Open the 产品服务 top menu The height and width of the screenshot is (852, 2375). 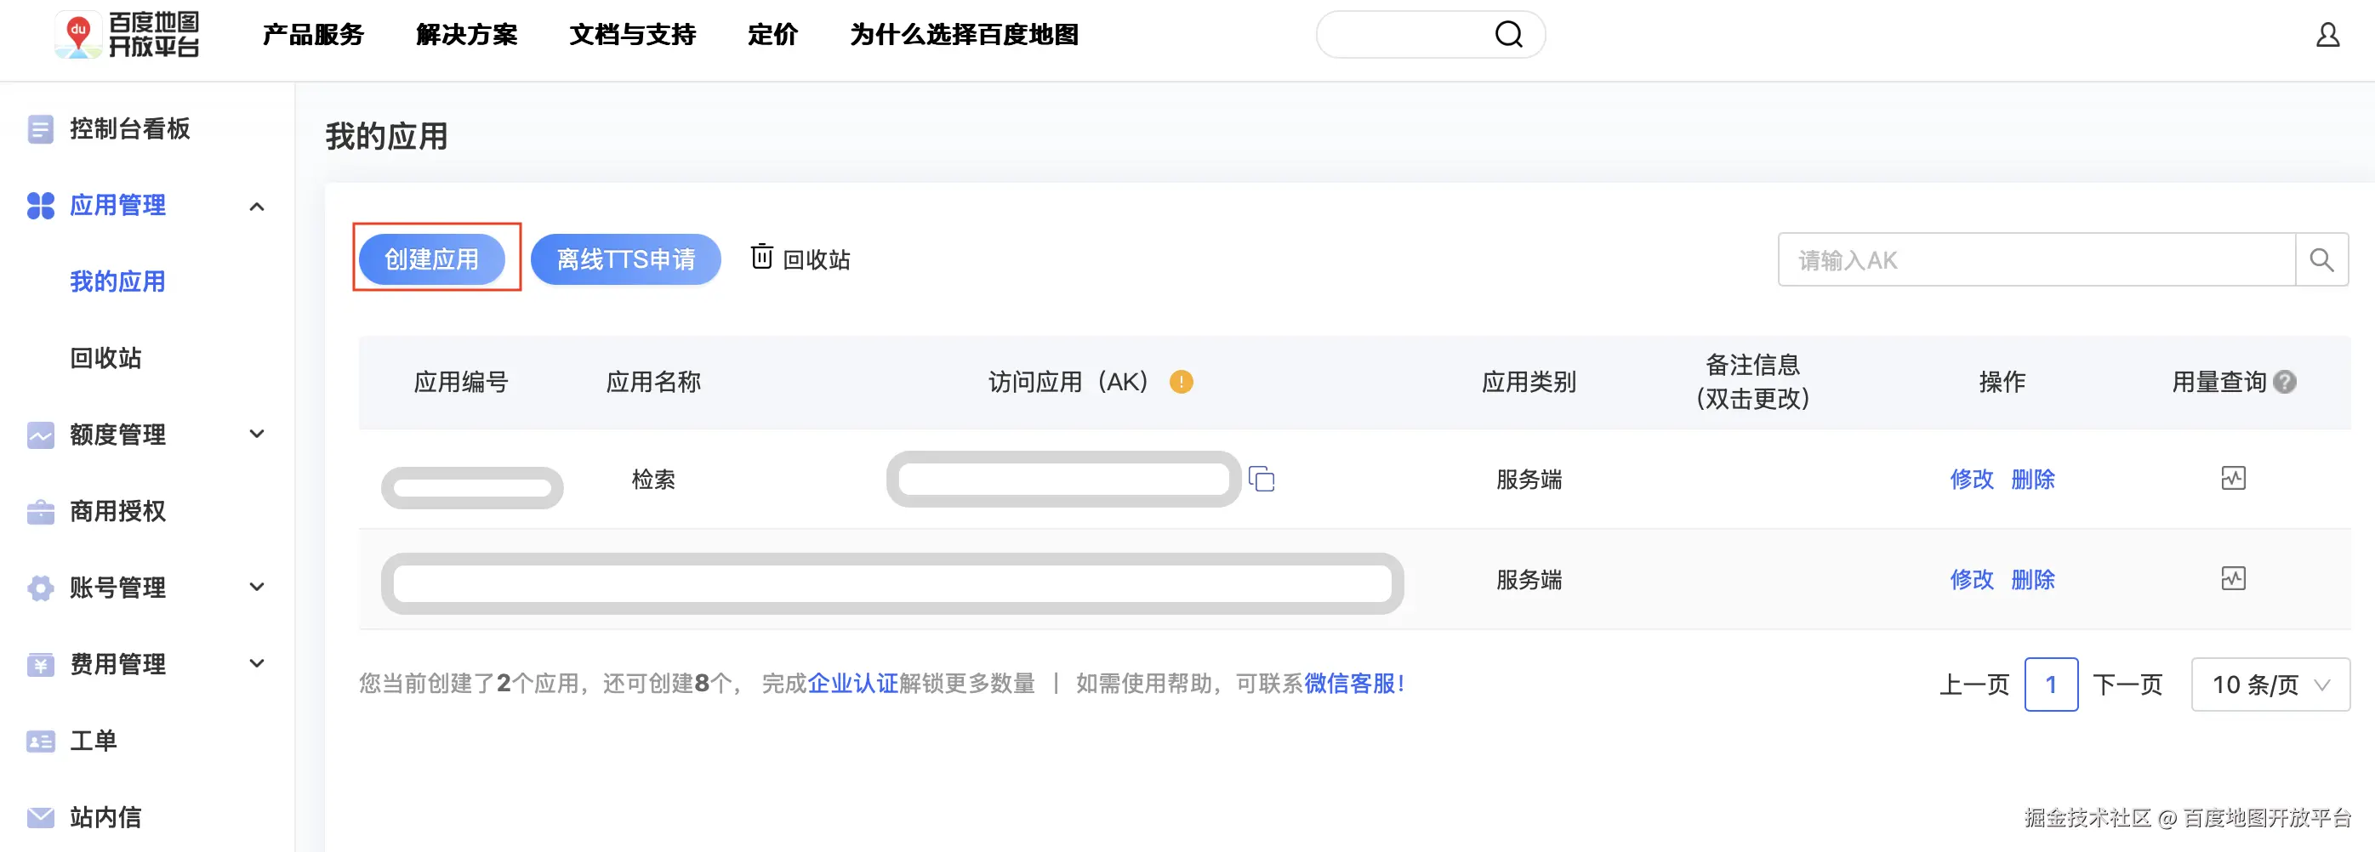click(x=314, y=35)
